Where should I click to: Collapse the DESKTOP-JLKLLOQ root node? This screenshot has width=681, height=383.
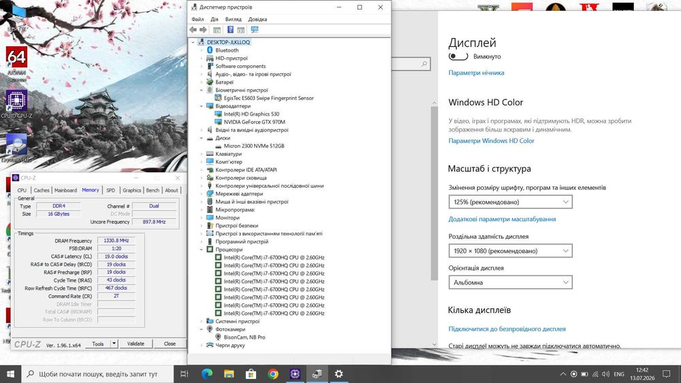[x=193, y=42]
